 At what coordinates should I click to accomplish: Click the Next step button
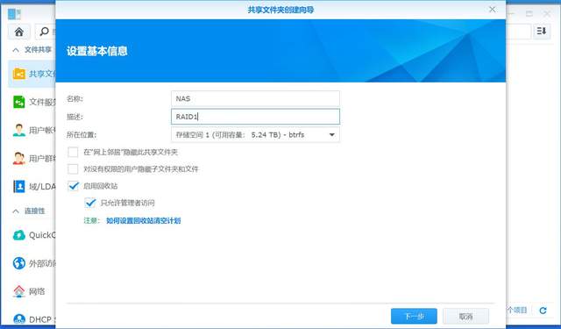click(x=414, y=316)
